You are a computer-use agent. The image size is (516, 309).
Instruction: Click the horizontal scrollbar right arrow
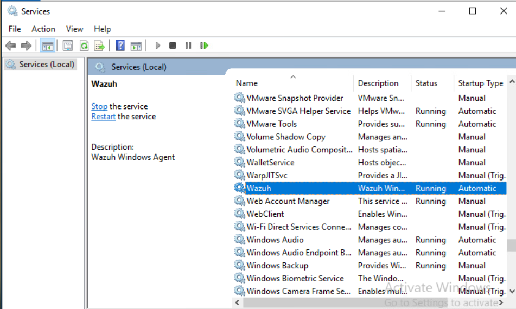tap(501, 302)
